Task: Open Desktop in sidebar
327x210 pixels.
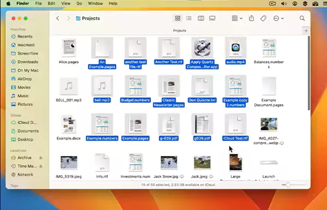Action: 25,140
